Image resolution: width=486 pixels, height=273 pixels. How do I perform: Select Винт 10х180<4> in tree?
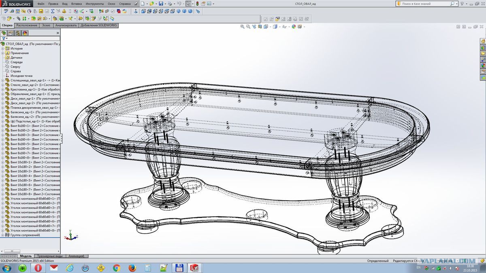pyautogui.click(x=32, y=176)
